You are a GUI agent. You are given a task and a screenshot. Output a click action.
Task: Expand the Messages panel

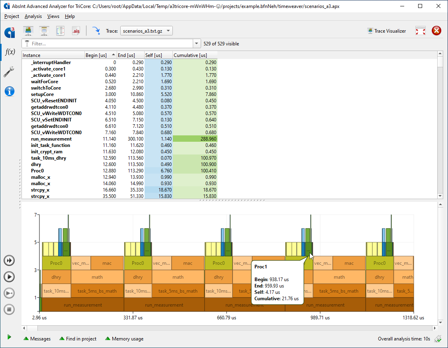(x=37, y=339)
